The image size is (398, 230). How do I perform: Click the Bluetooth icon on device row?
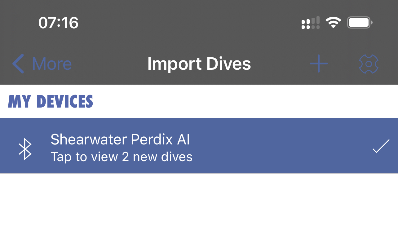click(25, 149)
